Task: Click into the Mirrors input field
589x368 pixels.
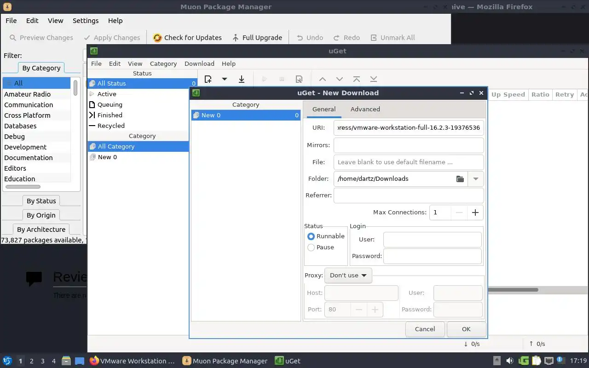Action: coord(409,145)
